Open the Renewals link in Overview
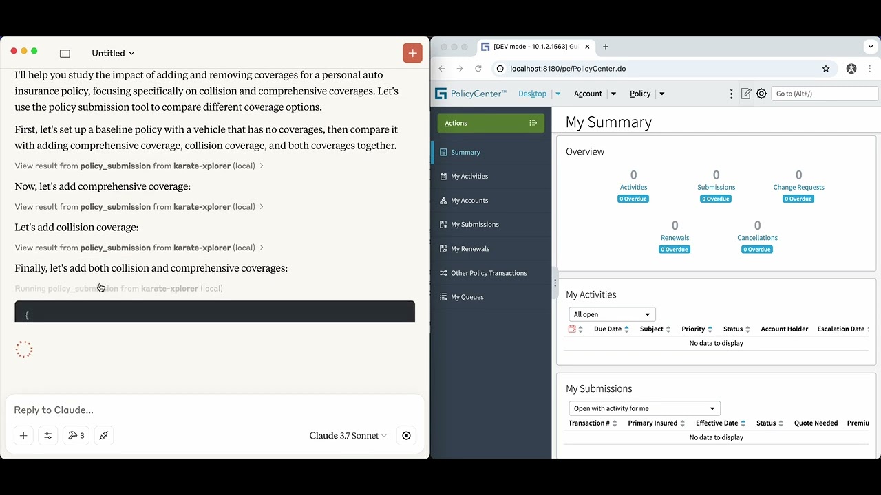 (675, 238)
